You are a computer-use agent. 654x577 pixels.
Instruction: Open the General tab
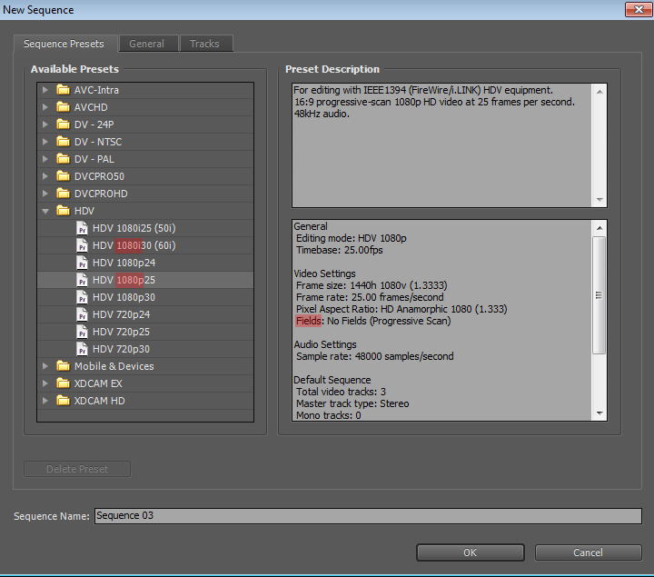pyautogui.click(x=147, y=44)
